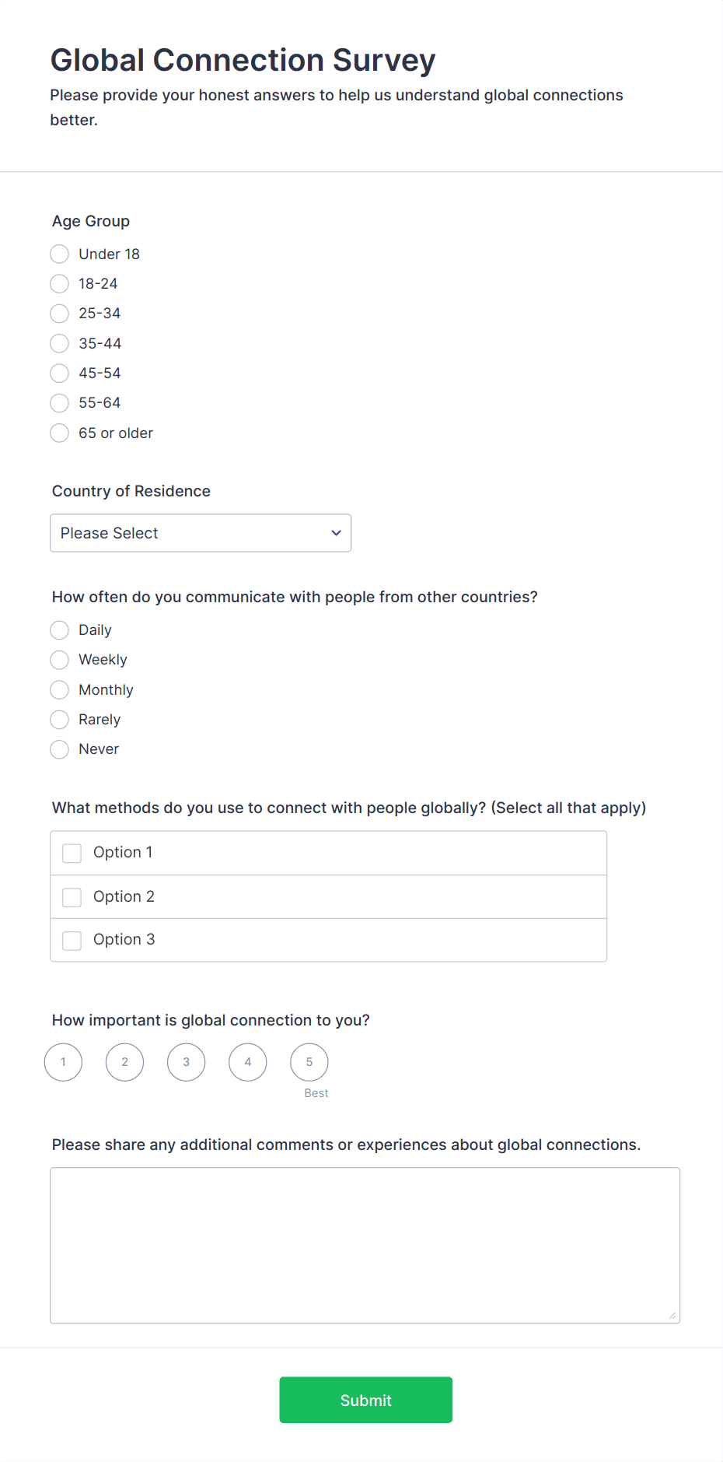Select the 35-44 radio button

coord(60,344)
